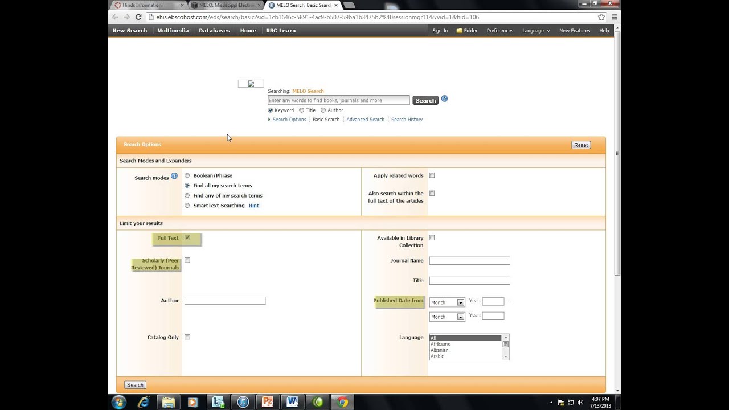
Task: Show hidden system tray icons
Action: pyautogui.click(x=551, y=403)
